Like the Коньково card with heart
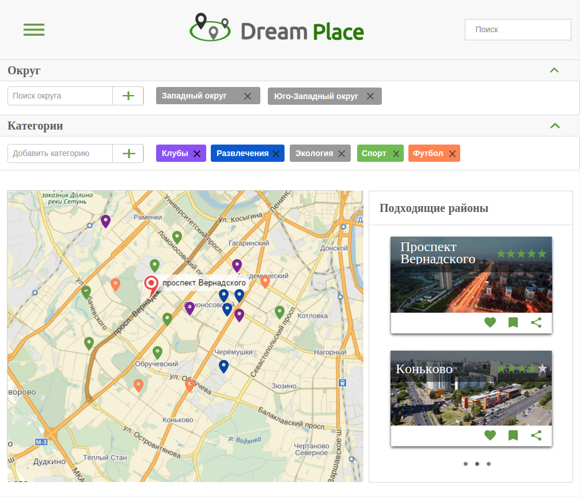The width and height of the screenshot is (580, 497). pyautogui.click(x=490, y=435)
